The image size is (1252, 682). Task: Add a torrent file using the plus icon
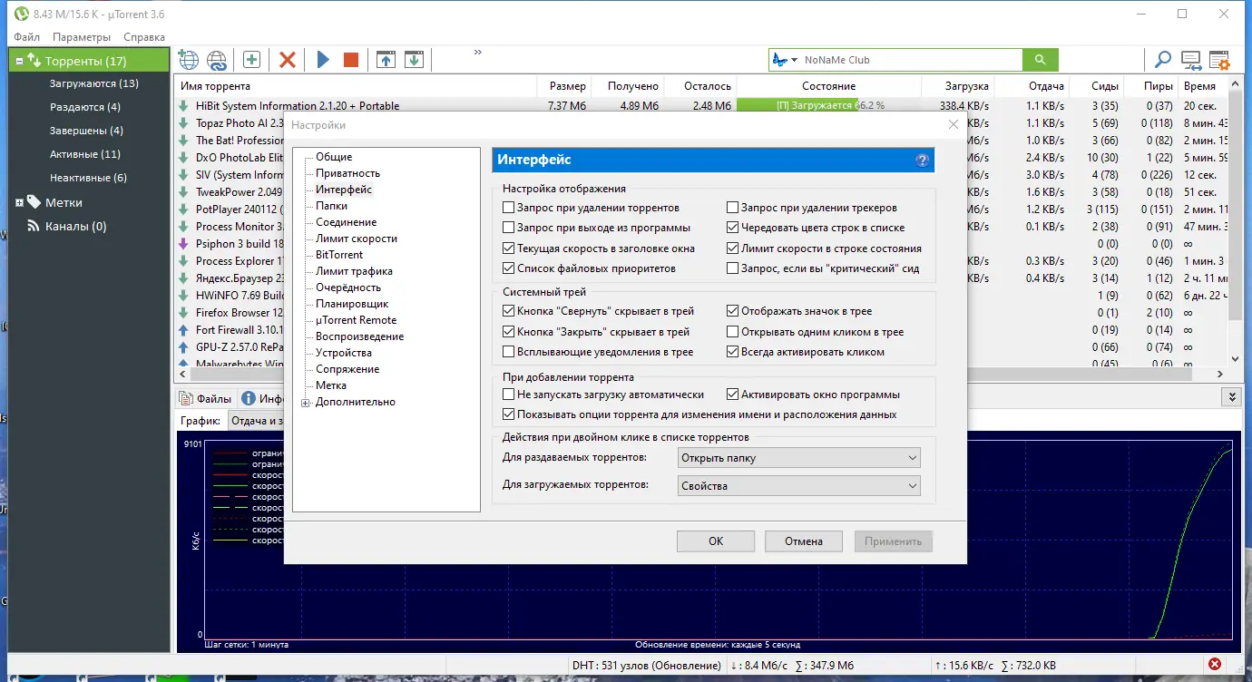[250, 59]
